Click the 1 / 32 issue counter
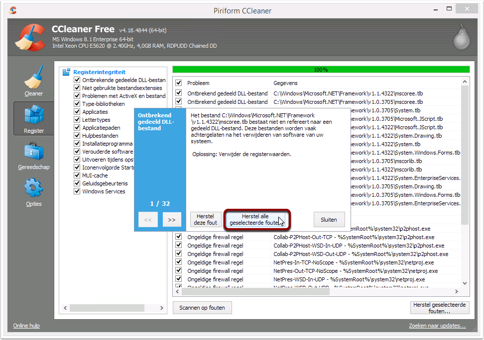Viewport: 484px width, 340px height. click(160, 203)
